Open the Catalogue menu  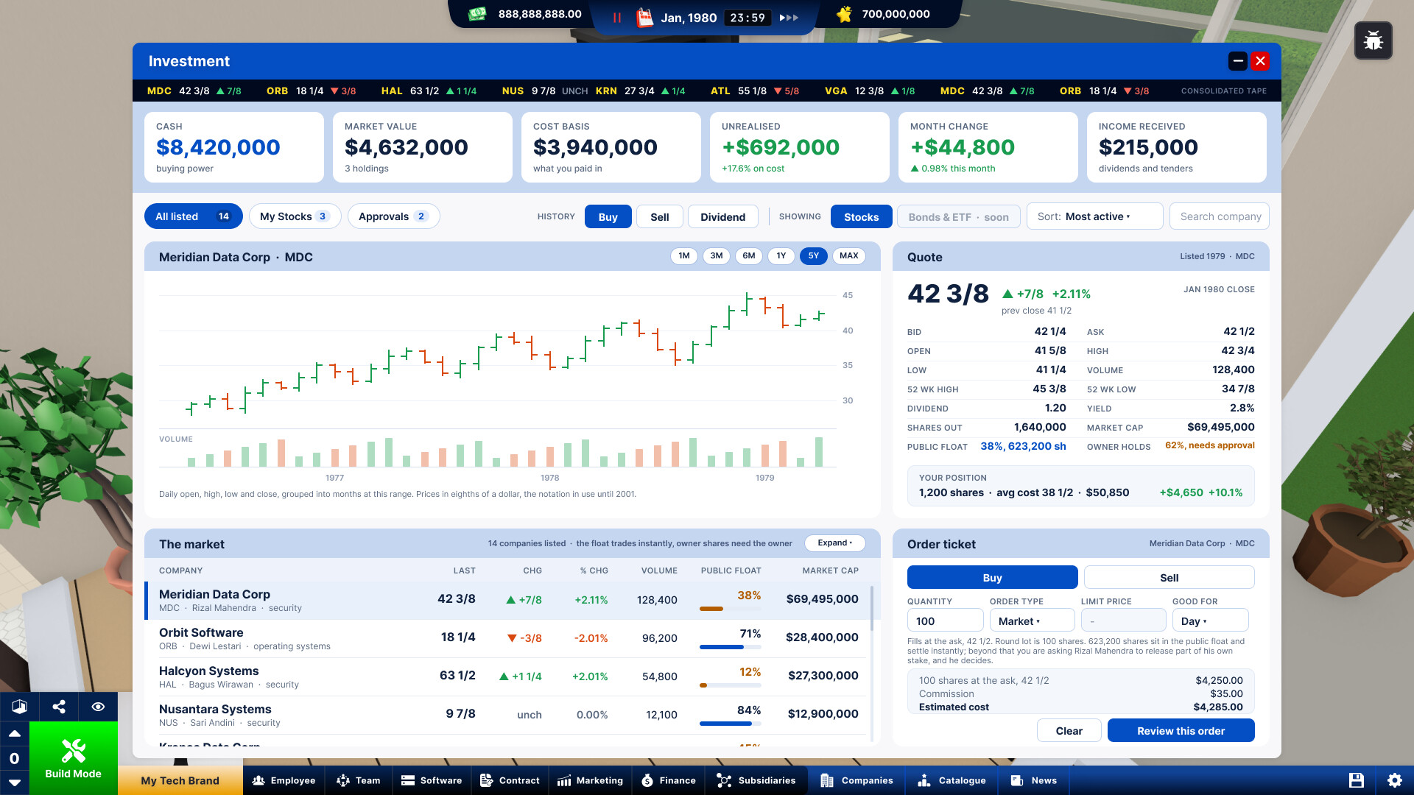click(952, 780)
